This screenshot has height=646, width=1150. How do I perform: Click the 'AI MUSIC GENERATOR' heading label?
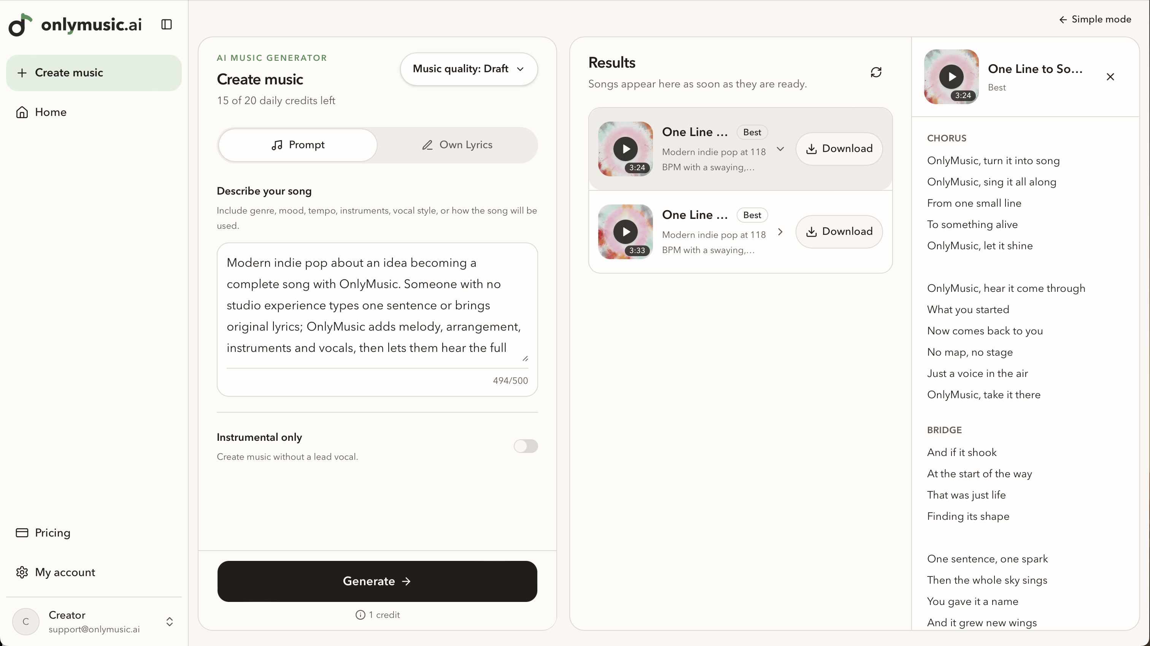click(272, 58)
